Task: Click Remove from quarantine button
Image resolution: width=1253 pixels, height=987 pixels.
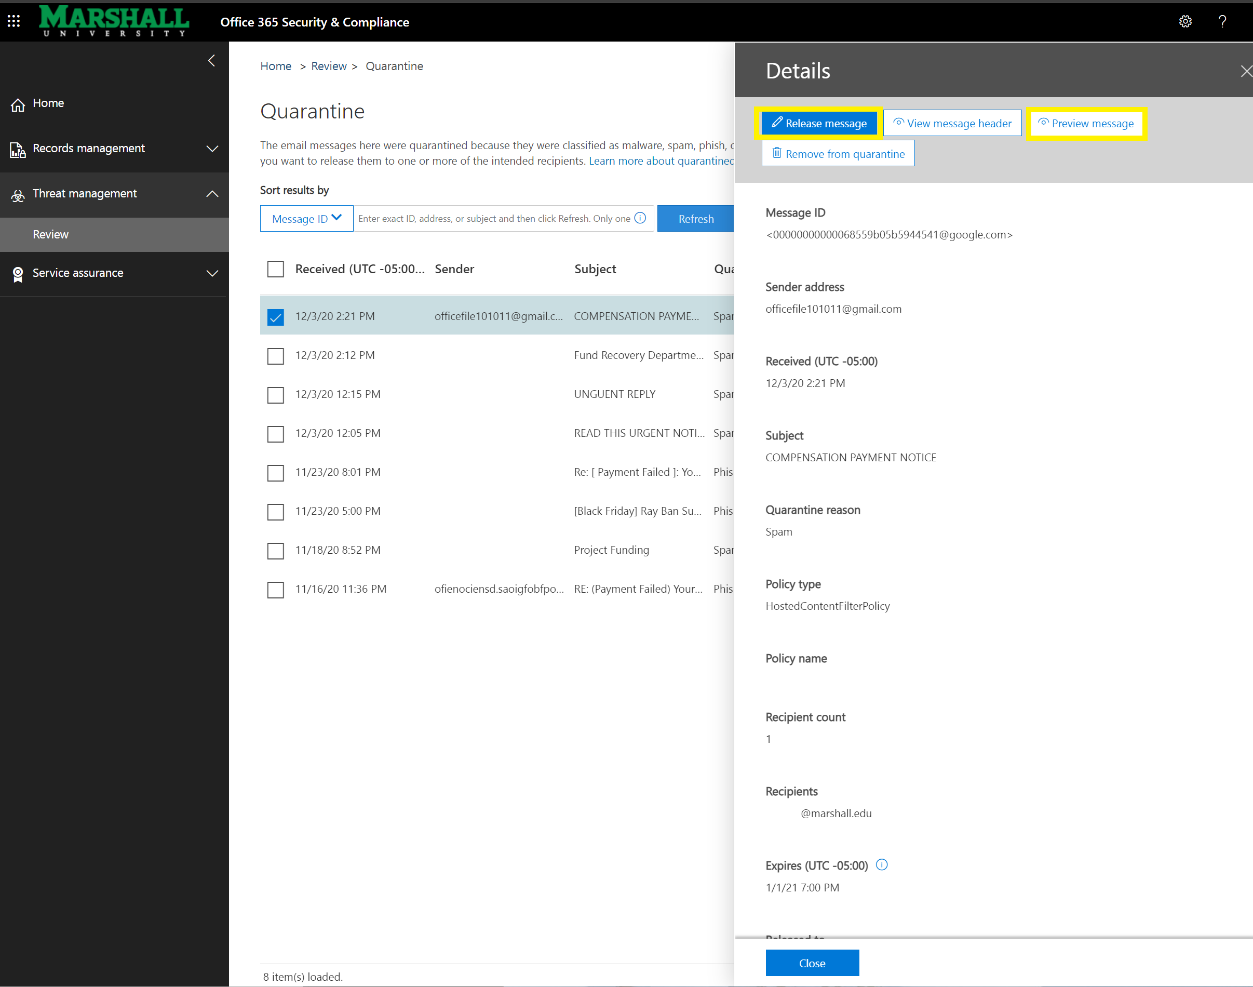Action: [838, 153]
